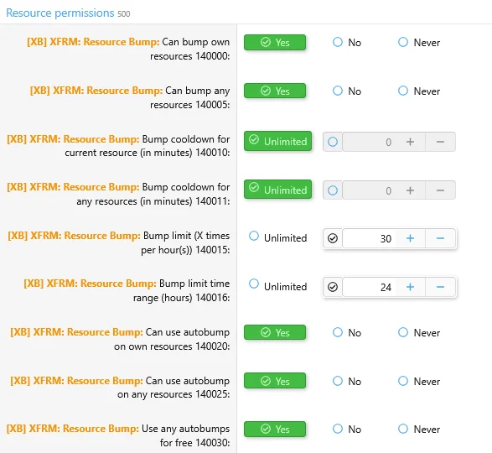
Task: Click custom value radio for Bump limit 140015
Action: point(333,238)
